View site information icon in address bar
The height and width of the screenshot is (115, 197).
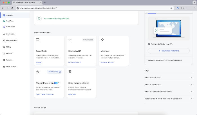(18, 8)
